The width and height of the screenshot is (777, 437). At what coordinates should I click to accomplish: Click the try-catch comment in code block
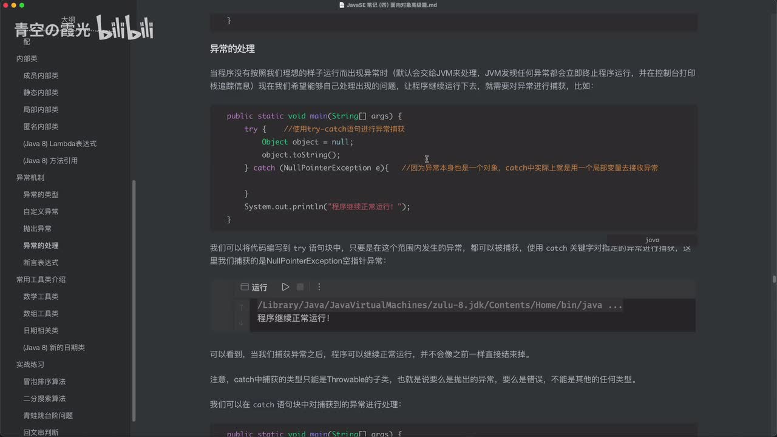coord(344,129)
